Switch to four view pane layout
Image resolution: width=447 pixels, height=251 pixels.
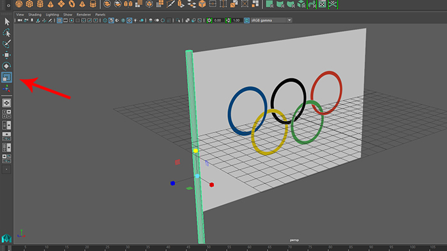pyautogui.click(x=6, y=114)
